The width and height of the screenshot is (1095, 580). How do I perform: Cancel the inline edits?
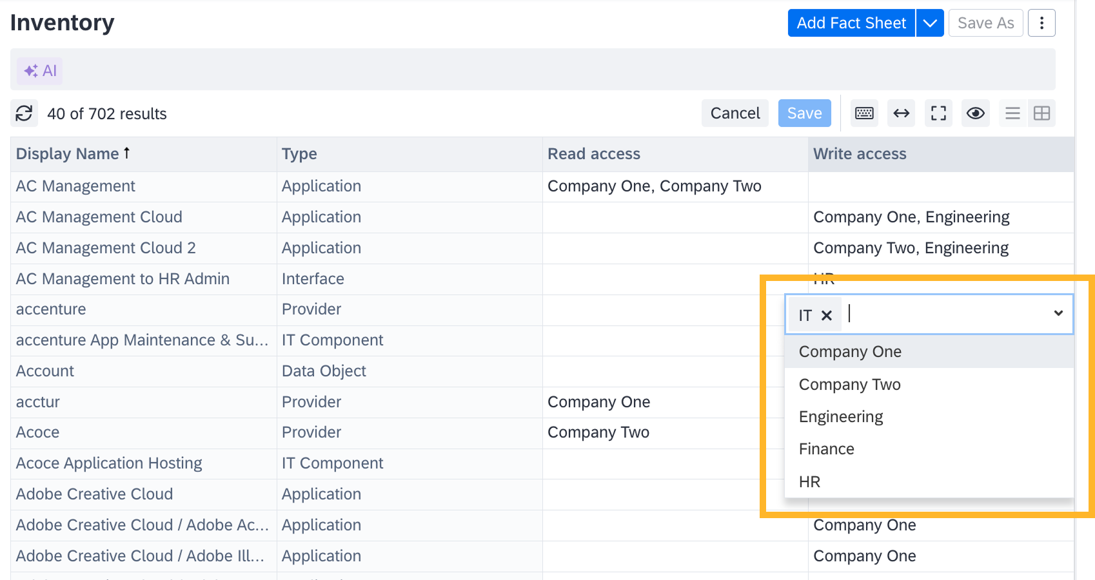tap(735, 113)
